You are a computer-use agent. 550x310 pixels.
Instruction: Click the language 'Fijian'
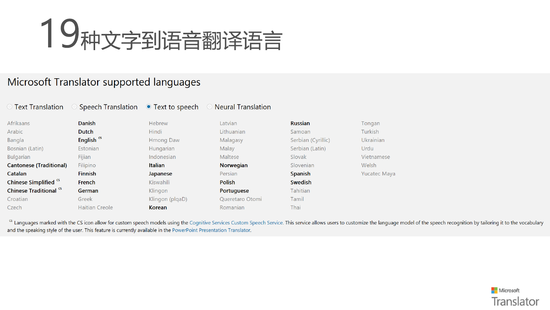[84, 157]
